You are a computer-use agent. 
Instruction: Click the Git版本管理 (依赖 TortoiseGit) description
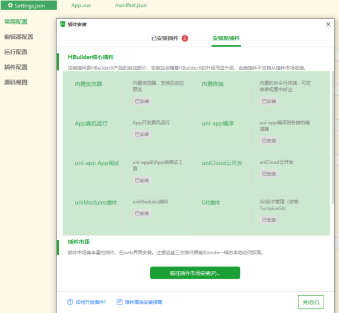pos(279,205)
